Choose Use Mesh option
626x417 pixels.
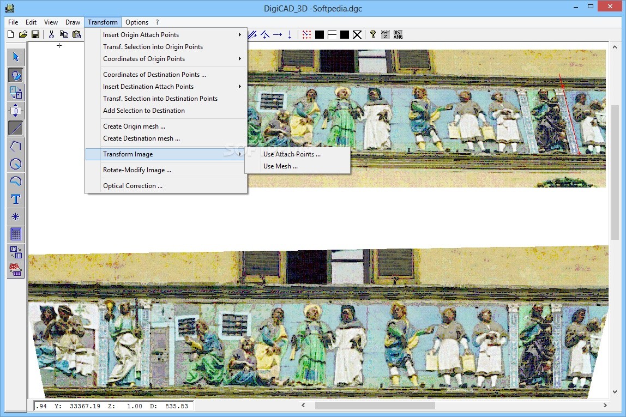click(x=297, y=166)
